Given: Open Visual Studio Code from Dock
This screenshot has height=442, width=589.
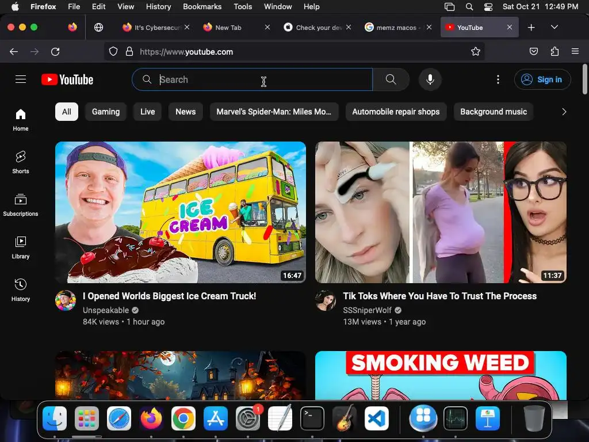Looking at the screenshot, I should [376, 418].
